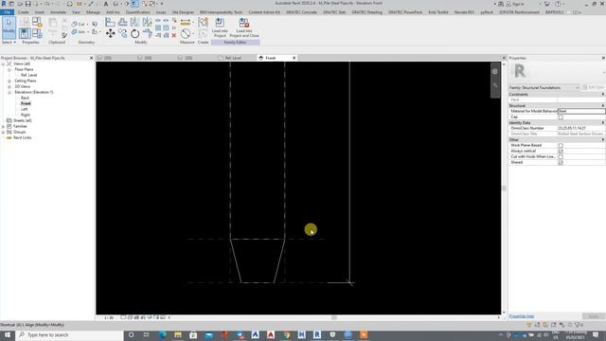Open the Annotate ribbon tab
The width and height of the screenshot is (606, 341).
[58, 12]
